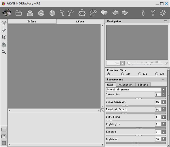This screenshot has width=170, height=147.
Task: Zoom in with the plus circle in Navigator
Action: pos(166,63)
